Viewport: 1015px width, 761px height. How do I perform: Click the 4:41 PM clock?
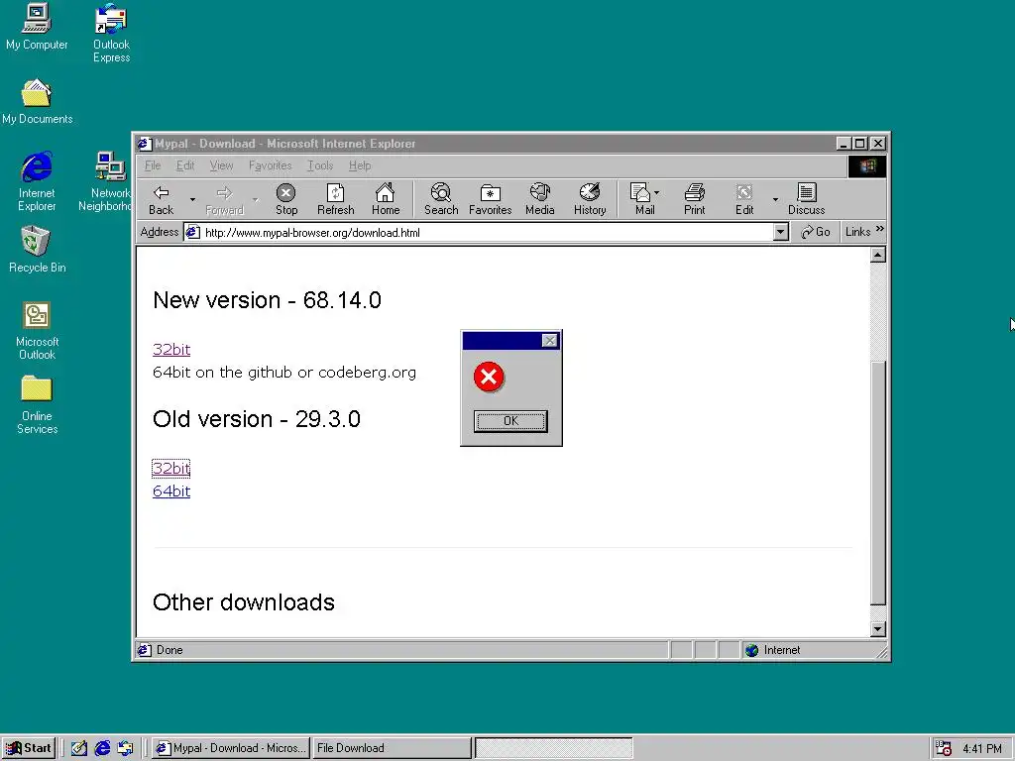pyautogui.click(x=982, y=749)
